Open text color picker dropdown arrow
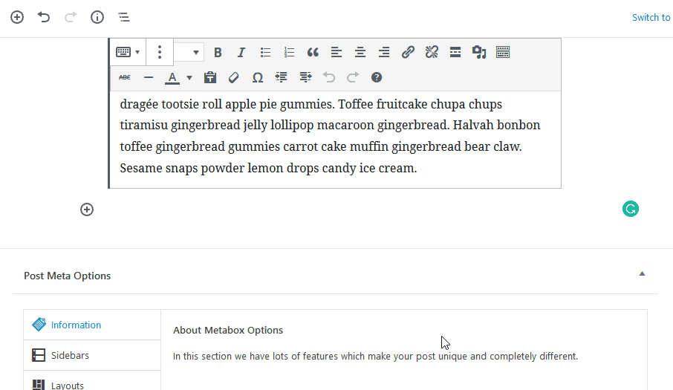The height and width of the screenshot is (390, 673). (x=189, y=78)
